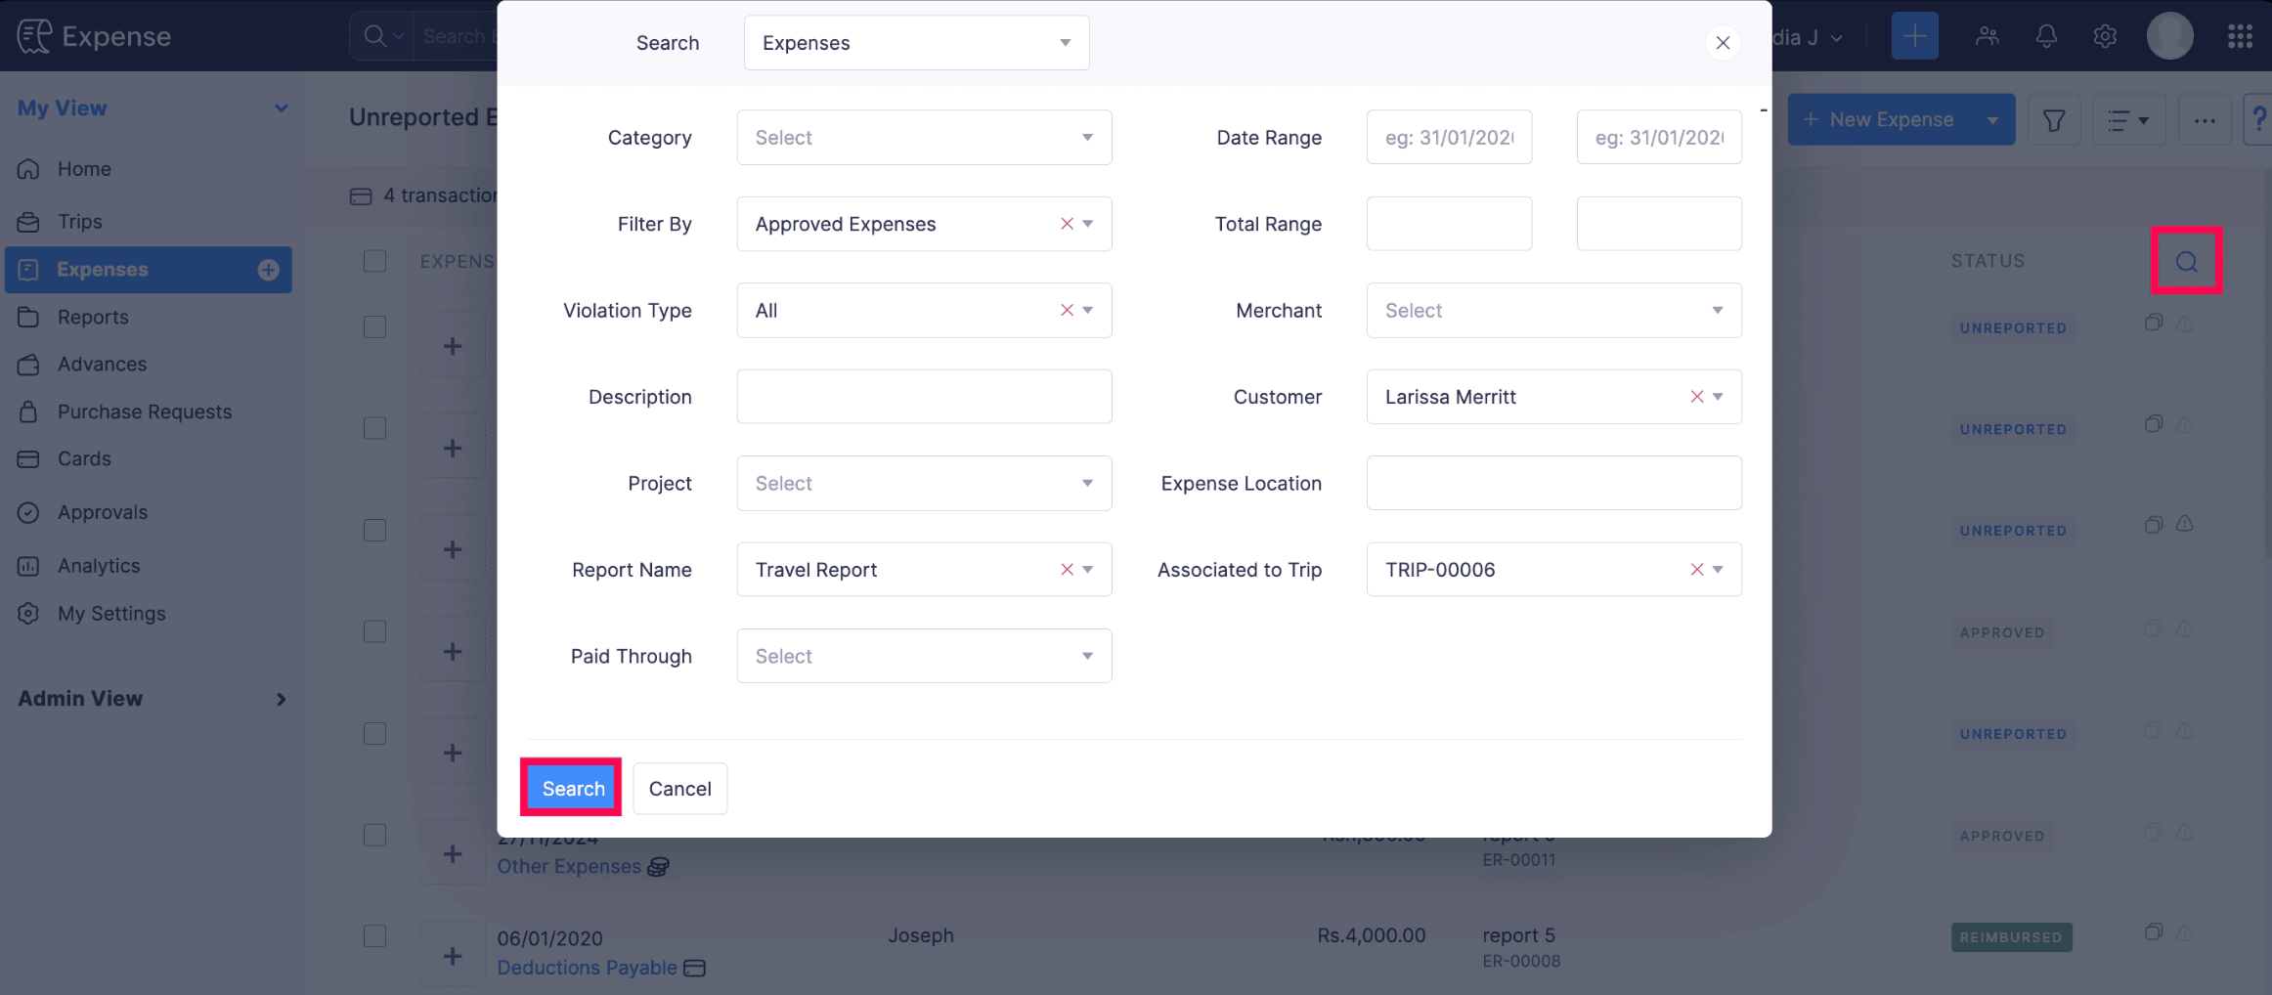Click the Cancel button
Image resolution: width=2272 pixels, height=995 pixels.
pos(679,789)
